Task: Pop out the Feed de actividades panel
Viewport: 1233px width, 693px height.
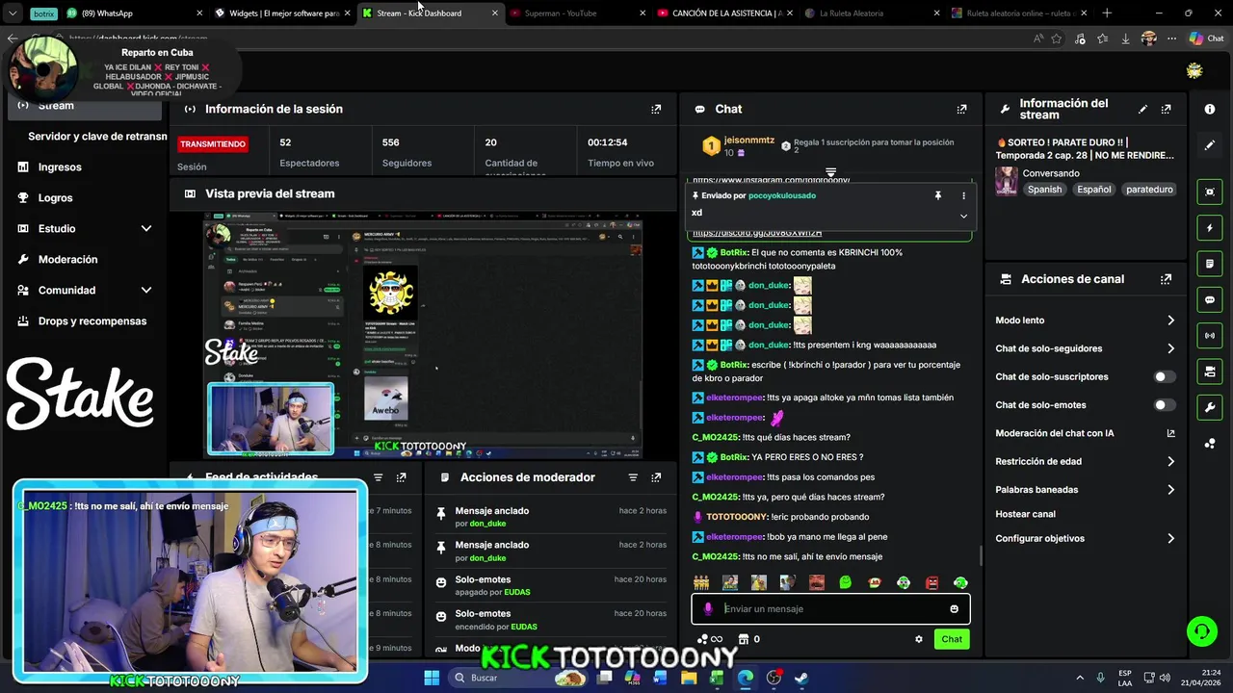Action: (402, 477)
